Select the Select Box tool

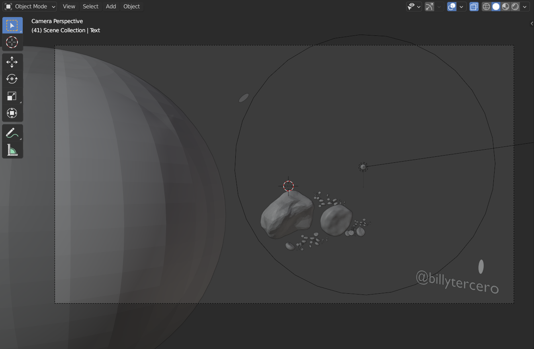click(x=12, y=25)
